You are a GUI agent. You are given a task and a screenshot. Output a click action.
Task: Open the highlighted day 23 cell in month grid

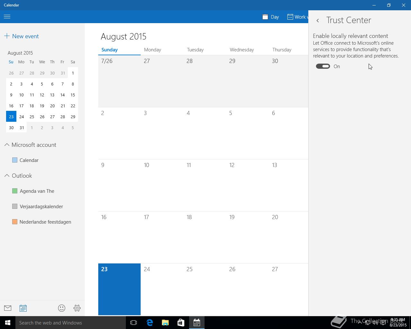pos(119,289)
